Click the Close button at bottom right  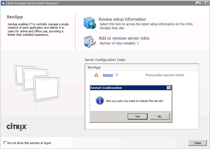coord(198,143)
